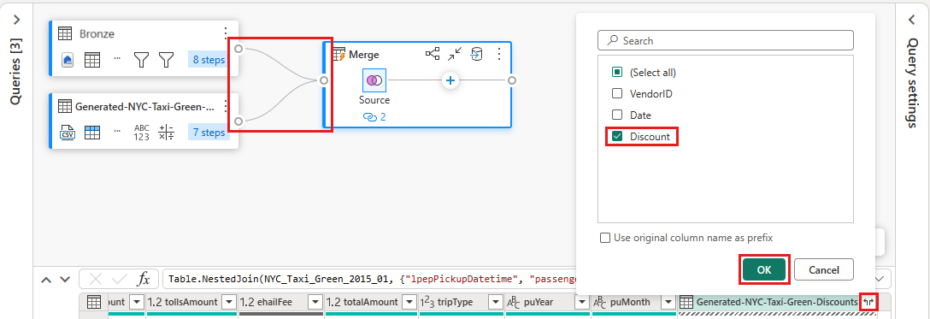Check the VendorID checkbox

click(x=617, y=94)
